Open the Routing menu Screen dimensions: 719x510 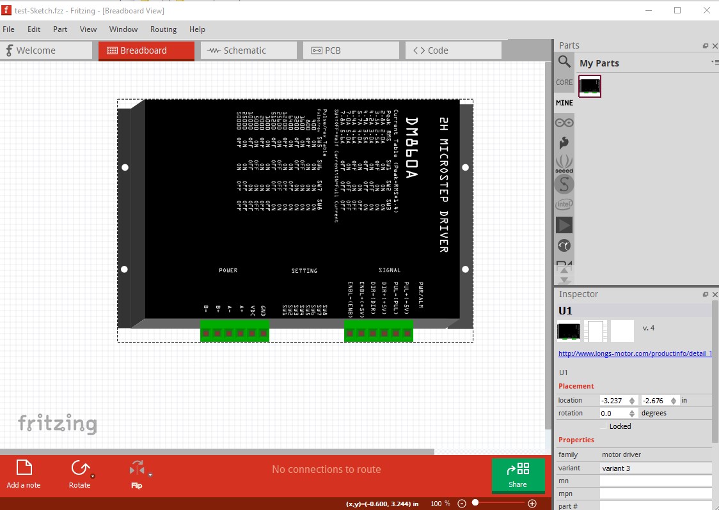tap(163, 29)
